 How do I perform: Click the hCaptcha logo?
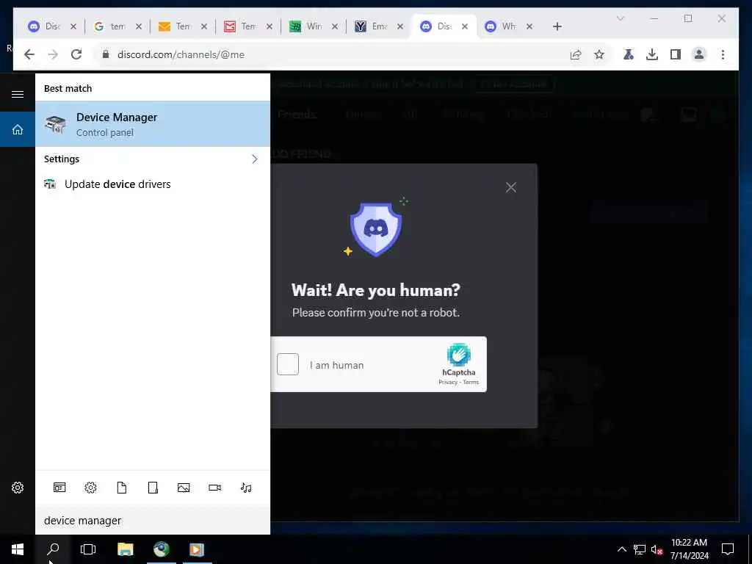click(x=459, y=355)
